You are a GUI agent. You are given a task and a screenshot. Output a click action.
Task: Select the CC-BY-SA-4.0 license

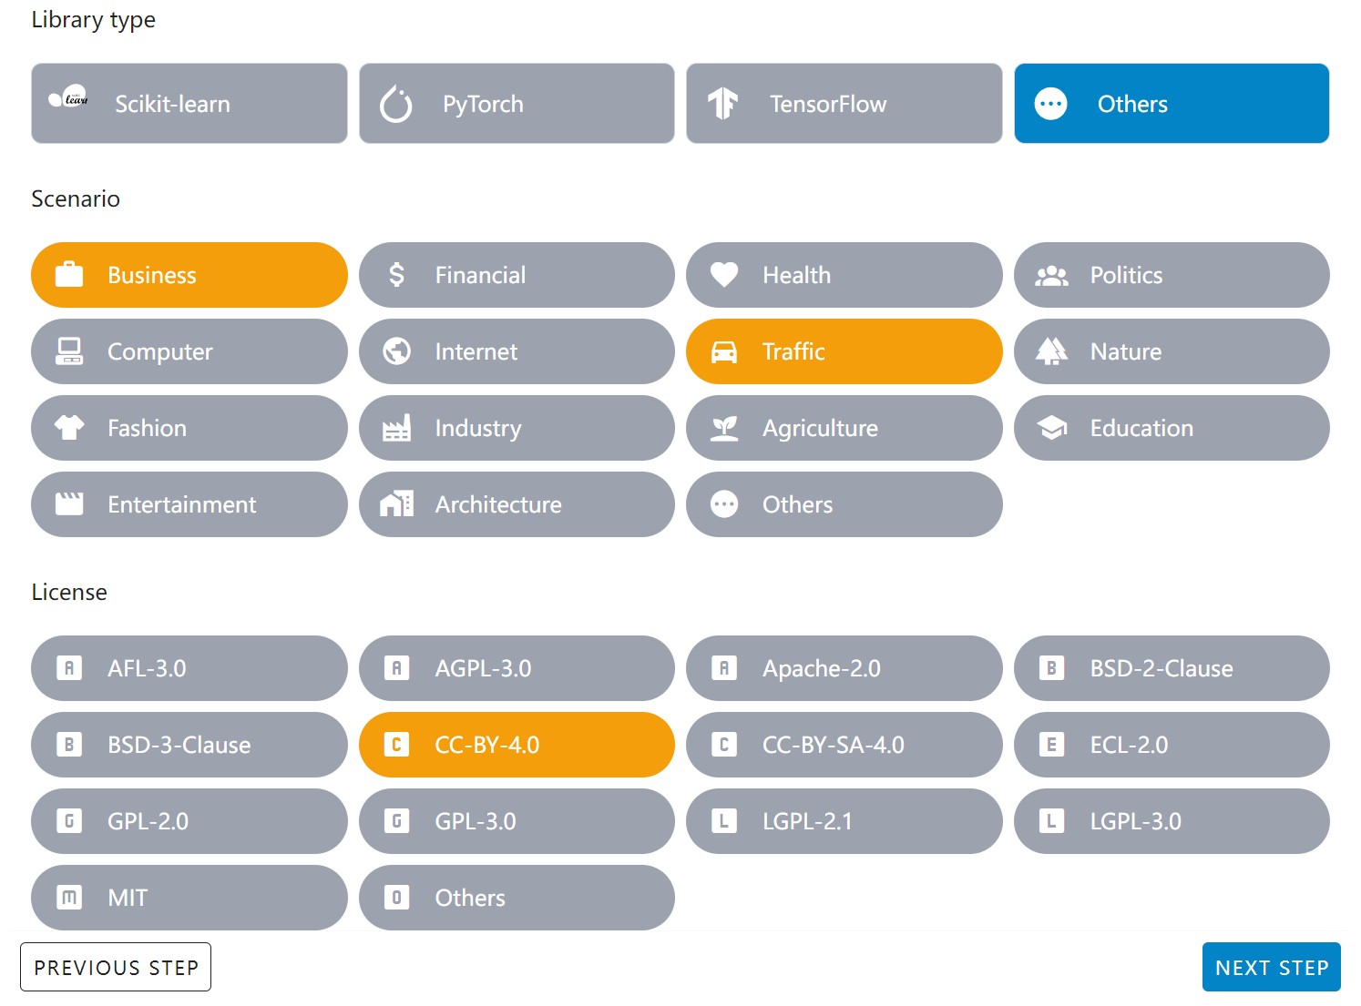point(844,745)
